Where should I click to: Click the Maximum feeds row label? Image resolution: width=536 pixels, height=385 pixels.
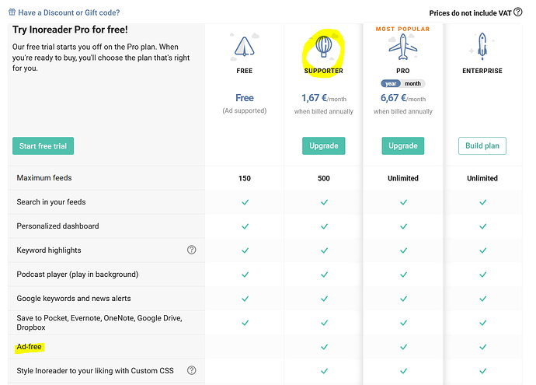click(x=44, y=178)
